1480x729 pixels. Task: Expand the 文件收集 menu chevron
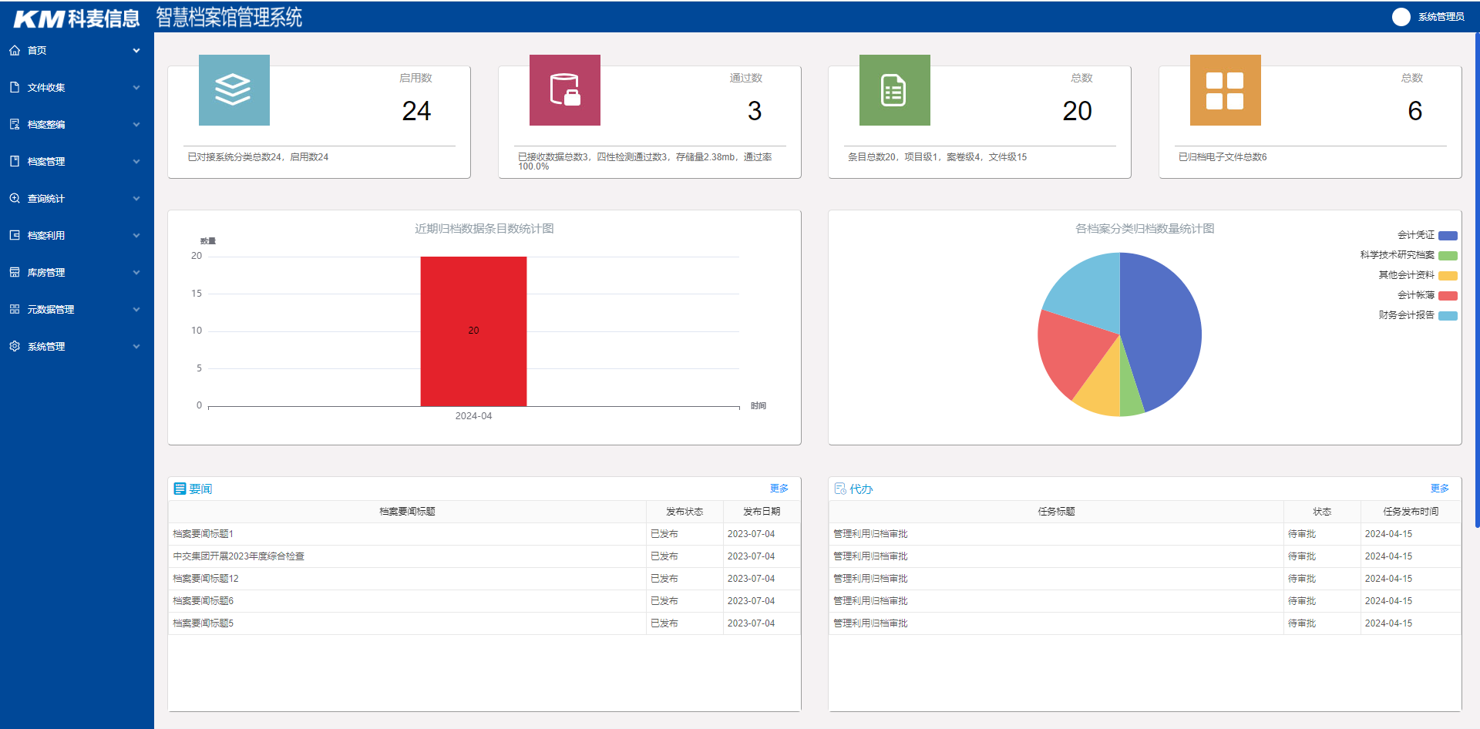point(136,88)
